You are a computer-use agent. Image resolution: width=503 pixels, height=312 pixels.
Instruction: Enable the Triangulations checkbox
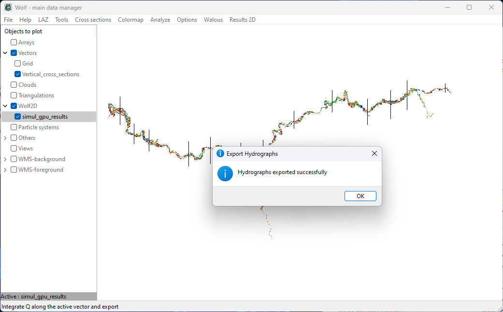14,95
